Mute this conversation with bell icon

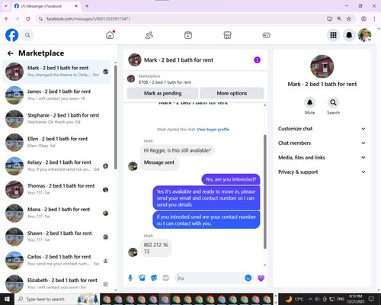(309, 103)
